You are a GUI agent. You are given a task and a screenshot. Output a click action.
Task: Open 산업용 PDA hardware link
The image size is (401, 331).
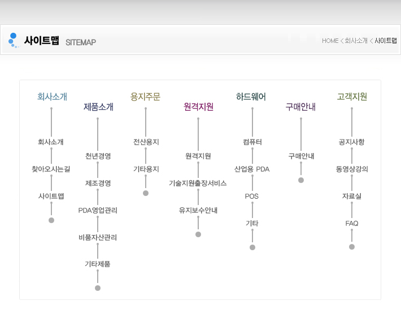(252, 169)
